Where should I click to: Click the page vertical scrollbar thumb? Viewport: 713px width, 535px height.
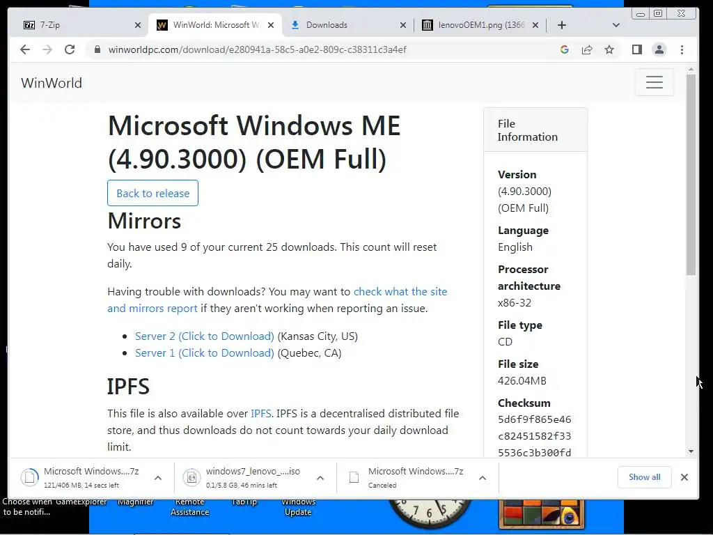[691, 174]
